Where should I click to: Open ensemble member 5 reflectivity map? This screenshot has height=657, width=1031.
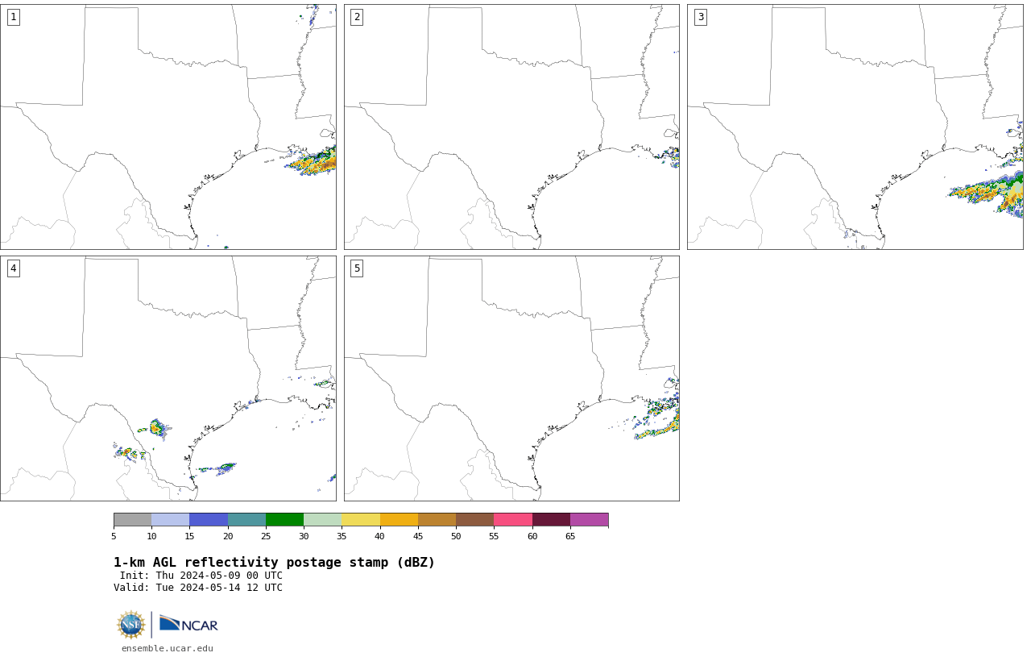point(511,378)
